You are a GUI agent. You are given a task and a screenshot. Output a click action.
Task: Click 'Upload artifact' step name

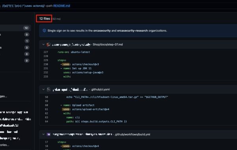pyautogui.click(x=83, y=105)
